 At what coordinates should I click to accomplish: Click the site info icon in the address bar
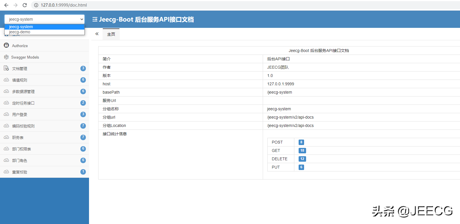pyautogui.click(x=36, y=5)
